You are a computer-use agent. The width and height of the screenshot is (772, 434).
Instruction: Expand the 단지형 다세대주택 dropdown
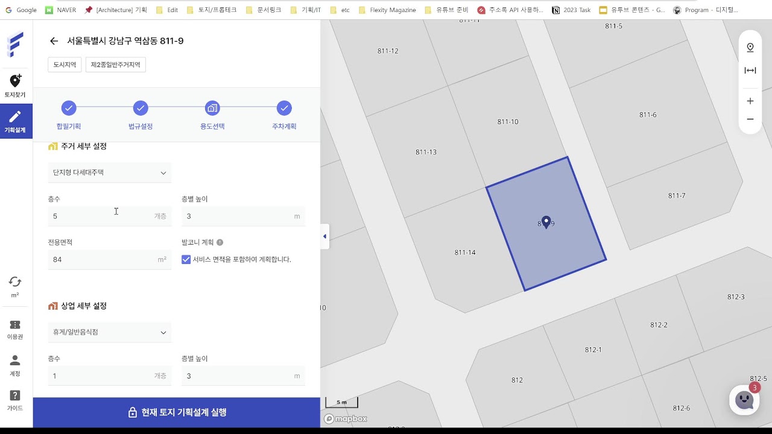pyautogui.click(x=109, y=172)
